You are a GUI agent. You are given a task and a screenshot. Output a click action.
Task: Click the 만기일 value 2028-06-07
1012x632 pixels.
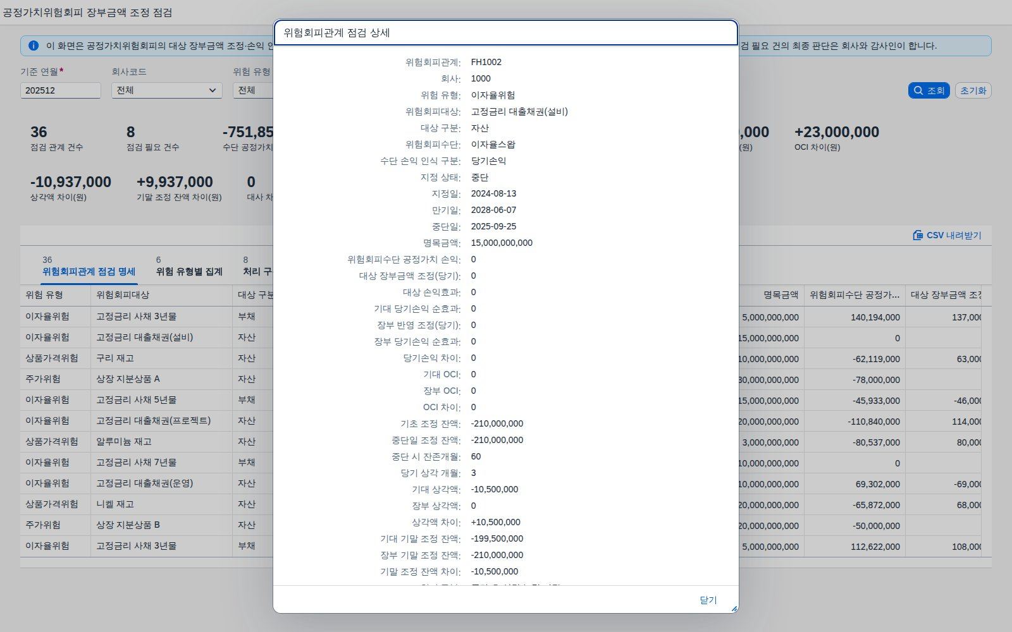493,210
